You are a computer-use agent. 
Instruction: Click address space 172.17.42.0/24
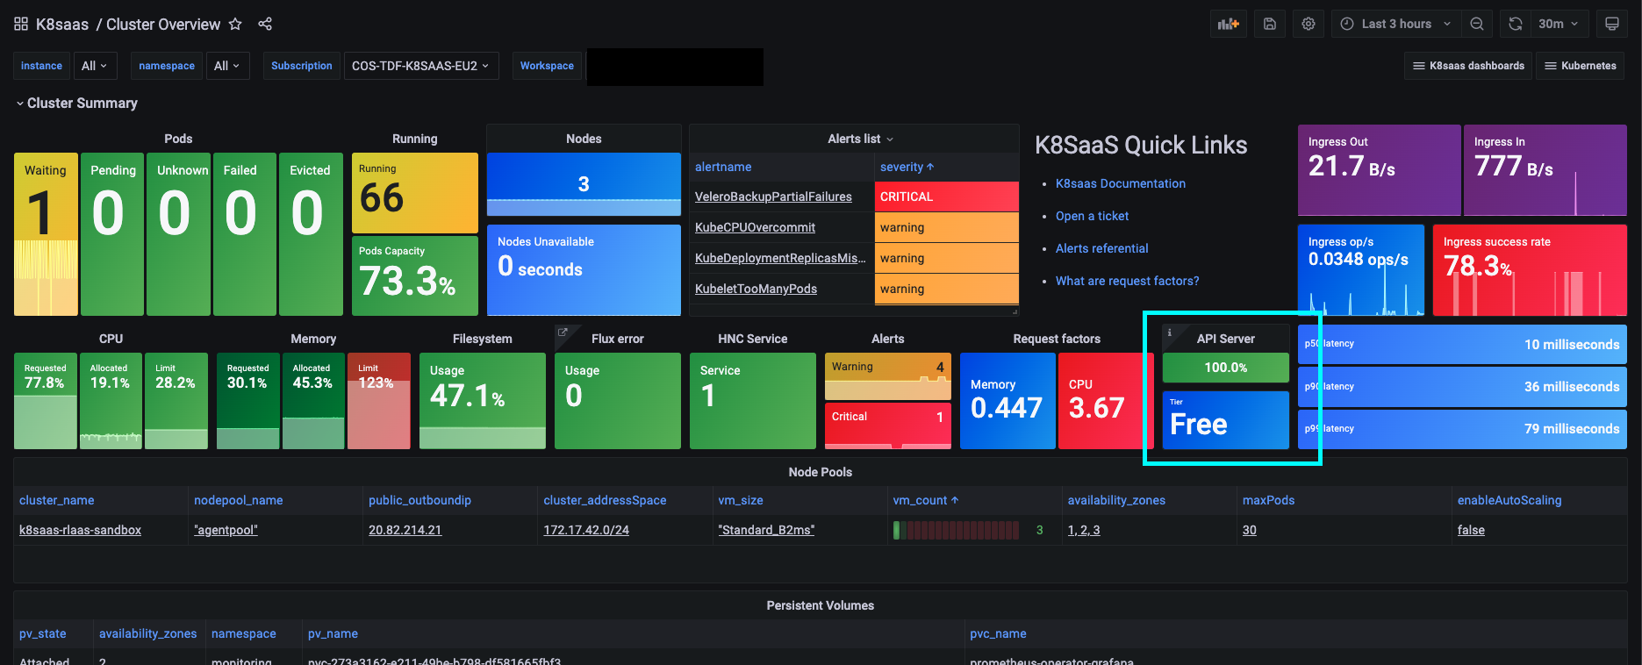pyautogui.click(x=586, y=530)
